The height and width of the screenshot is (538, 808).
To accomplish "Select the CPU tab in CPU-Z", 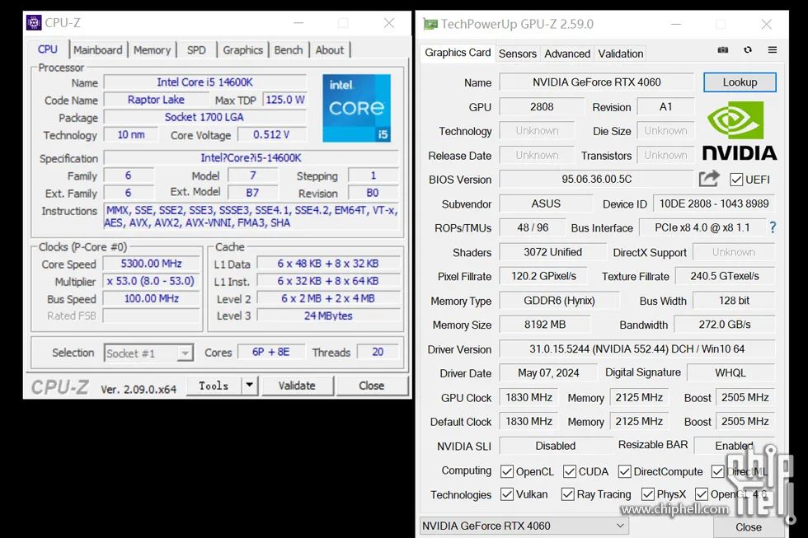I will (x=48, y=49).
